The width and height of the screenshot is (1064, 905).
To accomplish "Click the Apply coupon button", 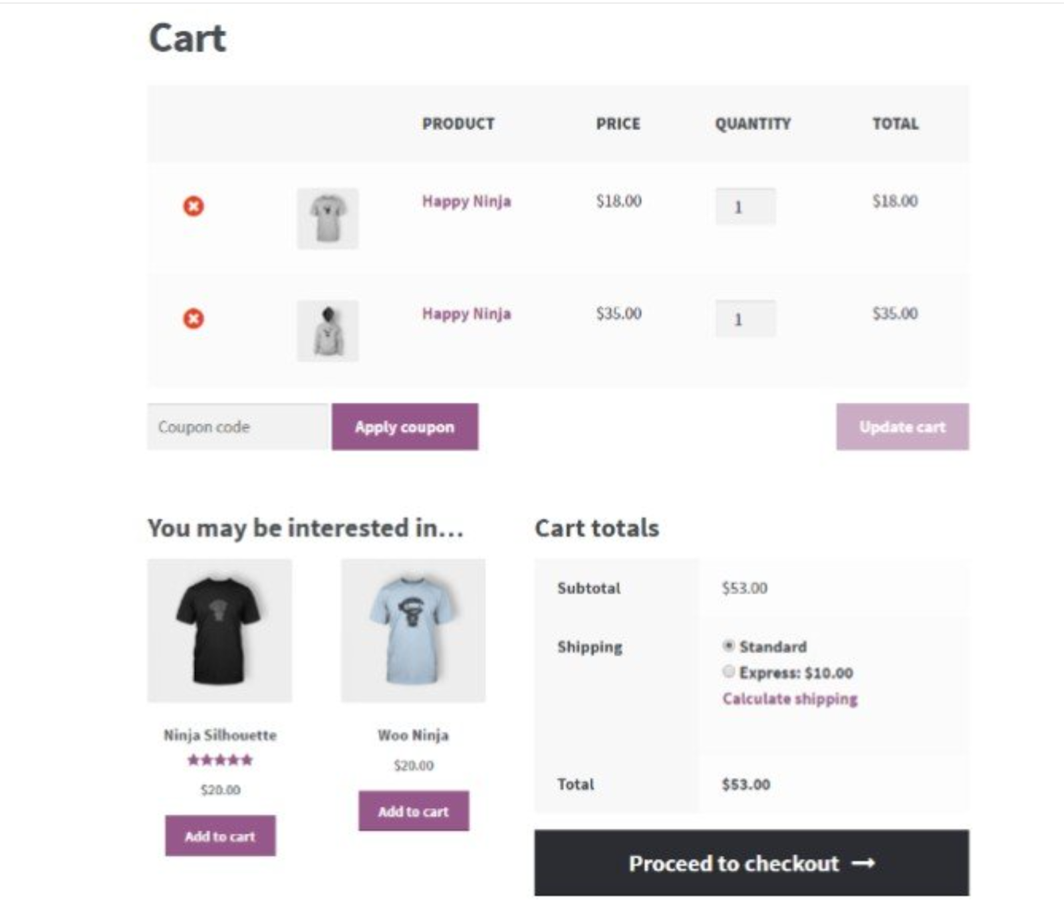I will [x=405, y=427].
